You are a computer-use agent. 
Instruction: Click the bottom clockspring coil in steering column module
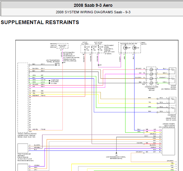tap(151, 83)
